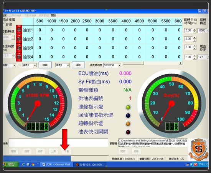Click the keyboard tray icon

(x=188, y=165)
